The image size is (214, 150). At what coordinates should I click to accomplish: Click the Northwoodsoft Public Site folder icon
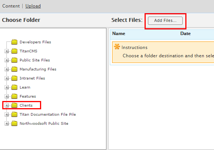pos(14,124)
